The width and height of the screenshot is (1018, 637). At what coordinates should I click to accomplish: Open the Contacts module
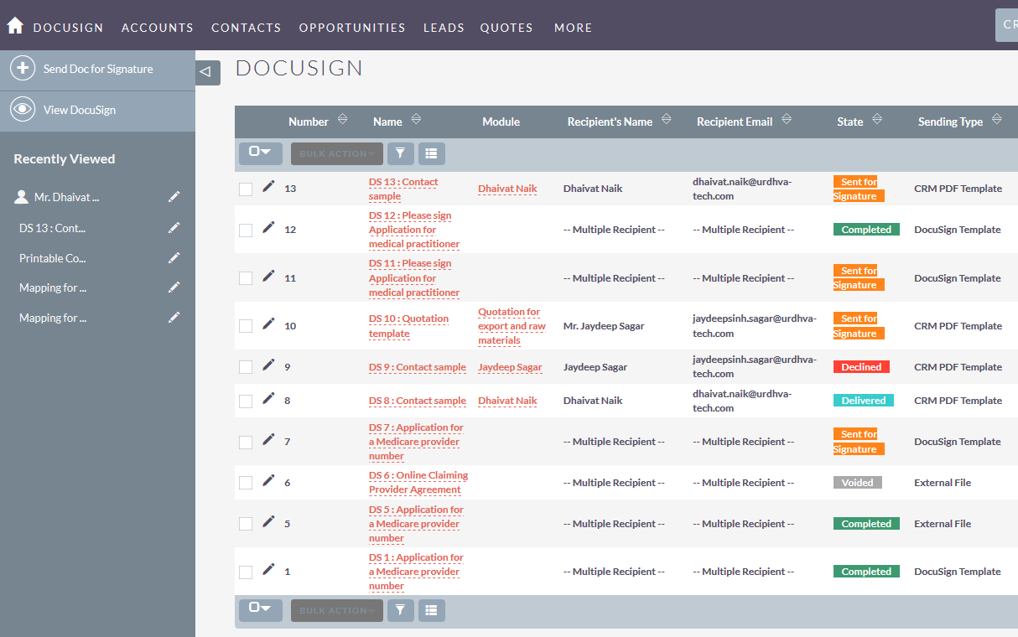point(247,28)
